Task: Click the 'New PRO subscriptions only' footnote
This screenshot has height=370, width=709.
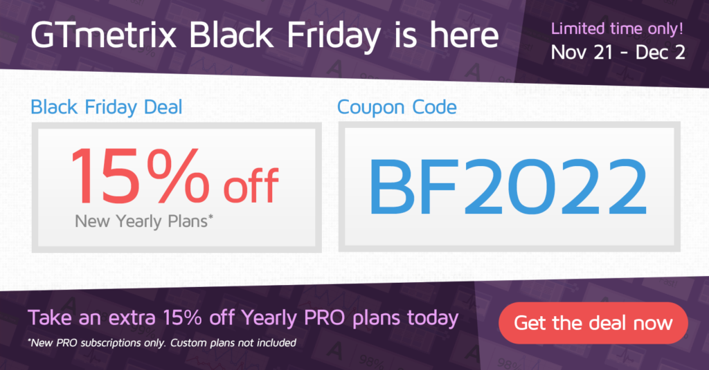Action: pos(97,343)
